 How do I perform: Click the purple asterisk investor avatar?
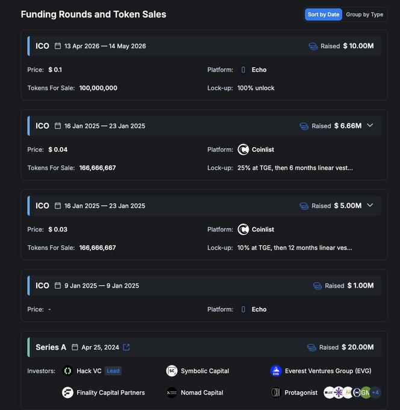pos(339,393)
